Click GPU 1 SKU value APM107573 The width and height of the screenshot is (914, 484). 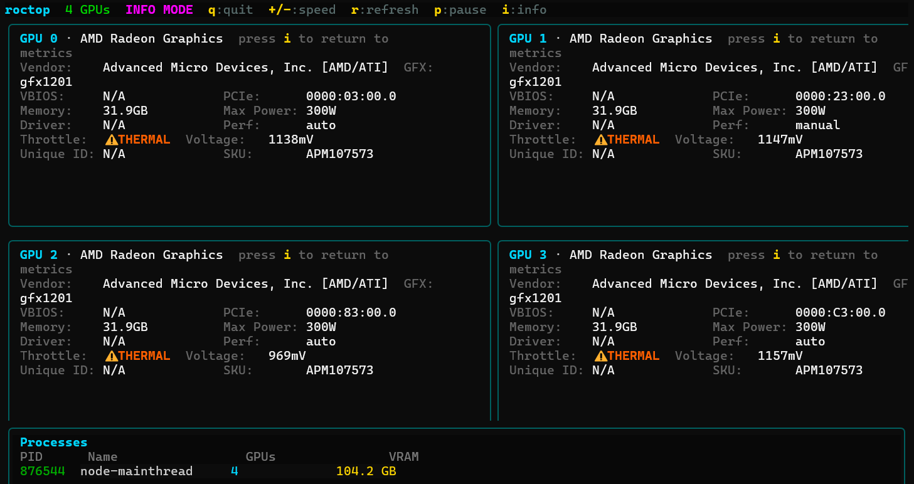pos(829,154)
